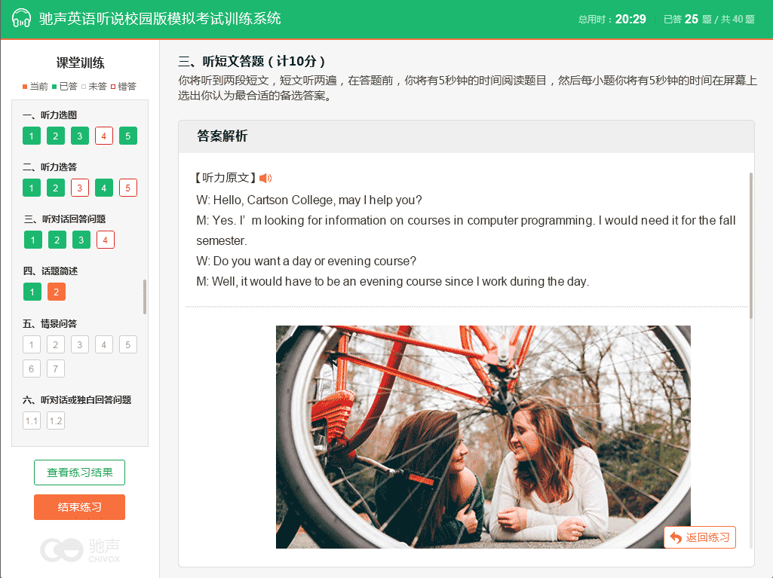This screenshot has height=578, width=773.
Task: Select question 4 under 听力选答
Action: click(x=104, y=188)
